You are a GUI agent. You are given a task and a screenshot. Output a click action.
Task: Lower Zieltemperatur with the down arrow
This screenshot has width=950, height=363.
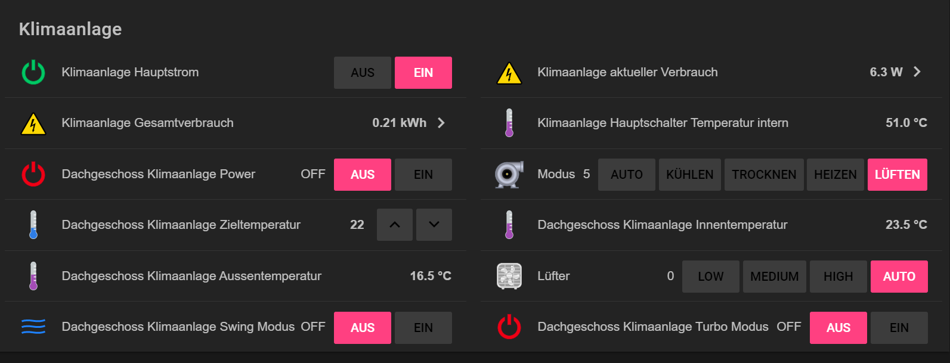434,225
